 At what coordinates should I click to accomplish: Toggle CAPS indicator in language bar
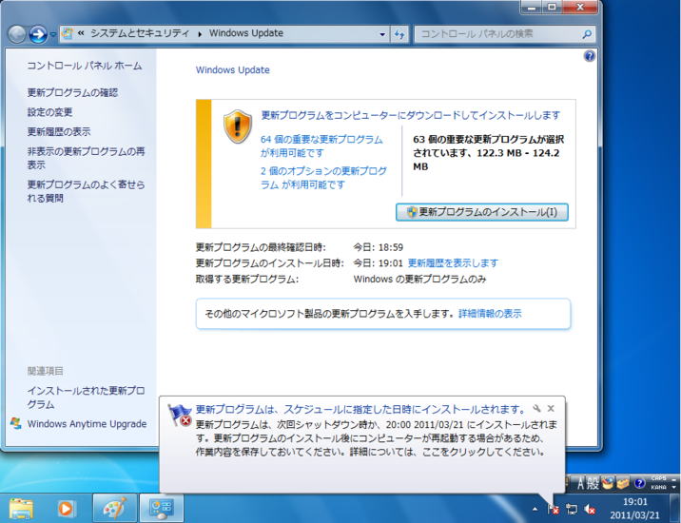pos(659,478)
